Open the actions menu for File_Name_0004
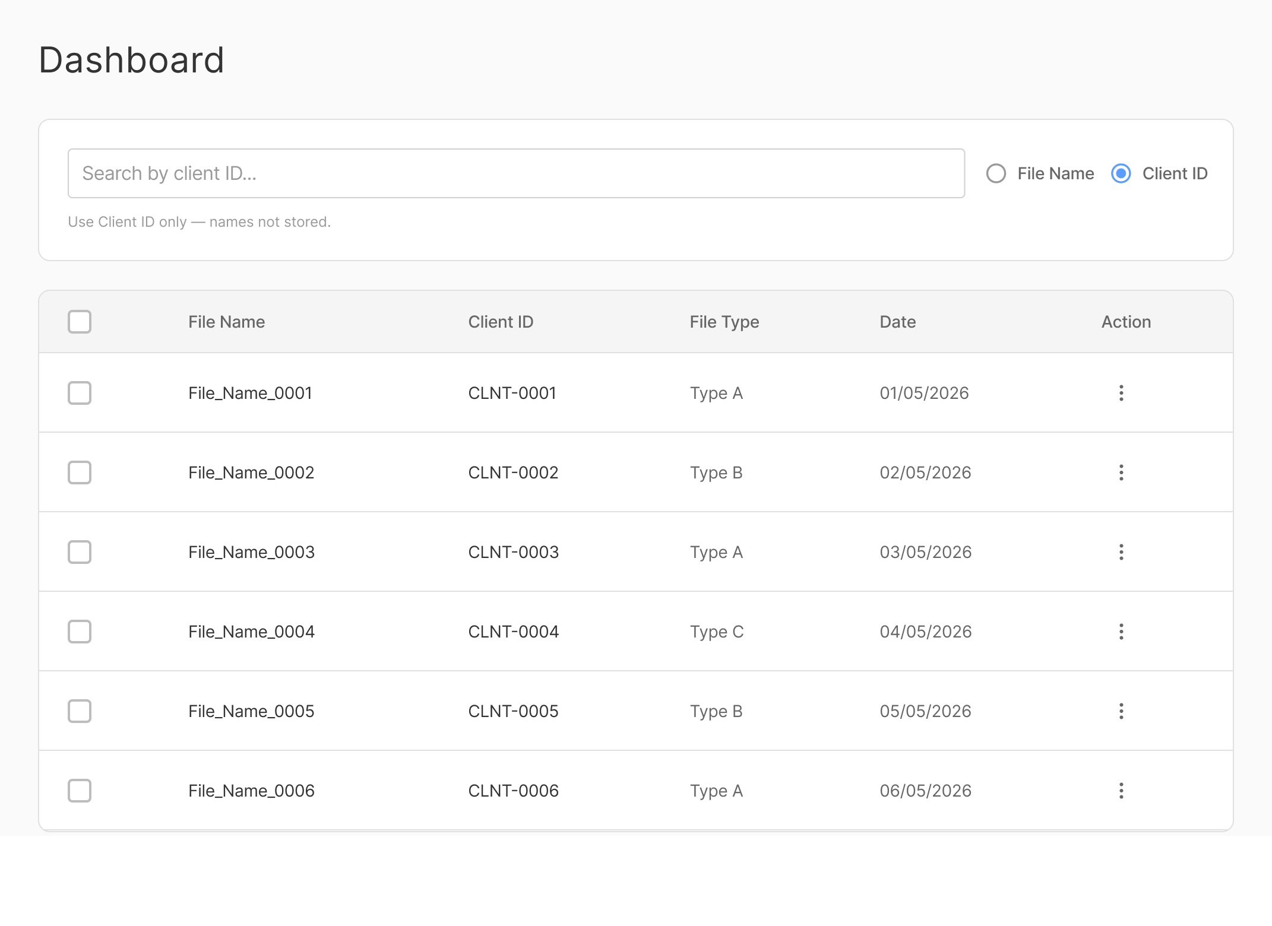 1121,632
